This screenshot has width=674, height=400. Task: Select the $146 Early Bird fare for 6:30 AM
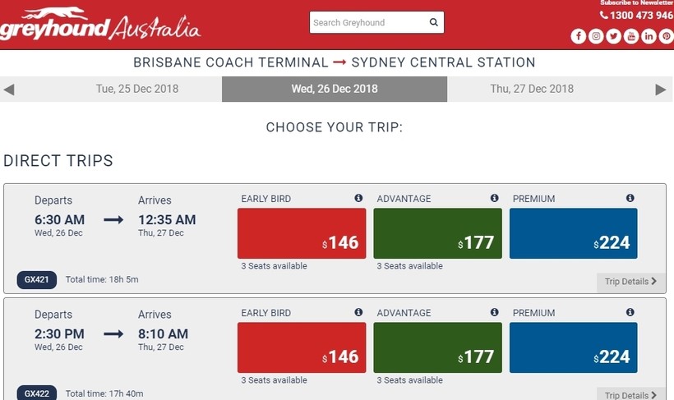click(302, 233)
